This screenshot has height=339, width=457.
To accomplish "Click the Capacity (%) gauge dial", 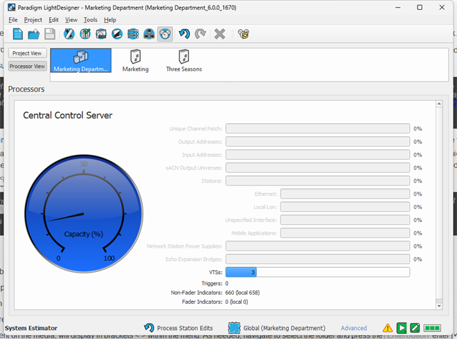I will (x=84, y=214).
